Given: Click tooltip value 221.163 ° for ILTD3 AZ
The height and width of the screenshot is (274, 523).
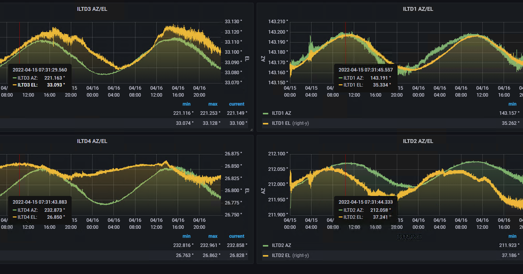Looking at the screenshot, I should [x=55, y=78].
